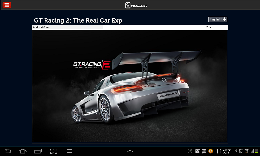Select the Android Game label
260x156 pixels.
(x=42, y=27)
